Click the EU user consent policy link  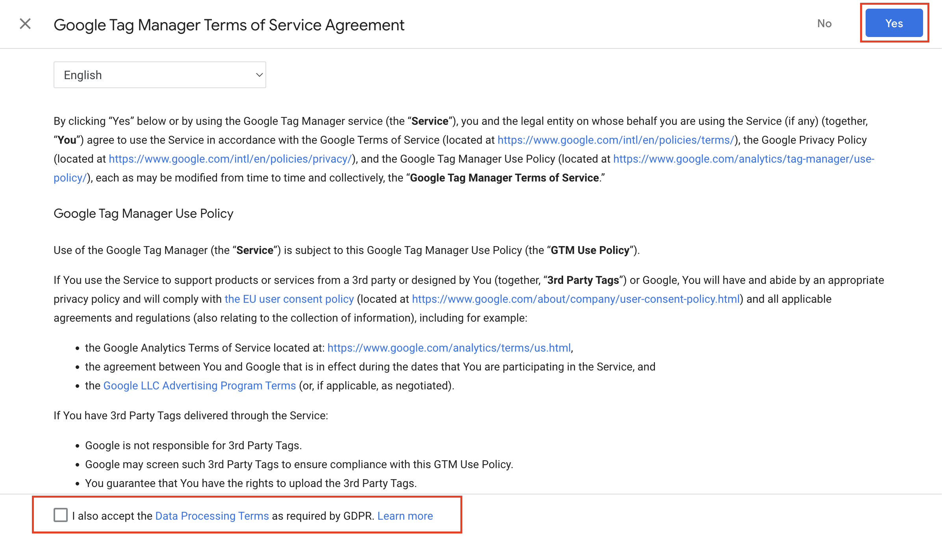pos(289,299)
